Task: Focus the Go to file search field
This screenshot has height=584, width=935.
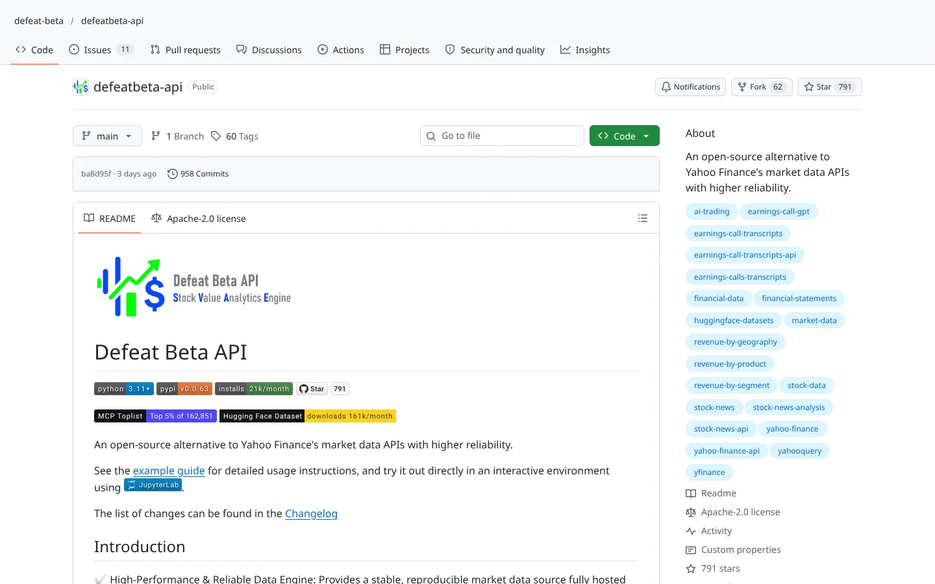Action: point(502,136)
